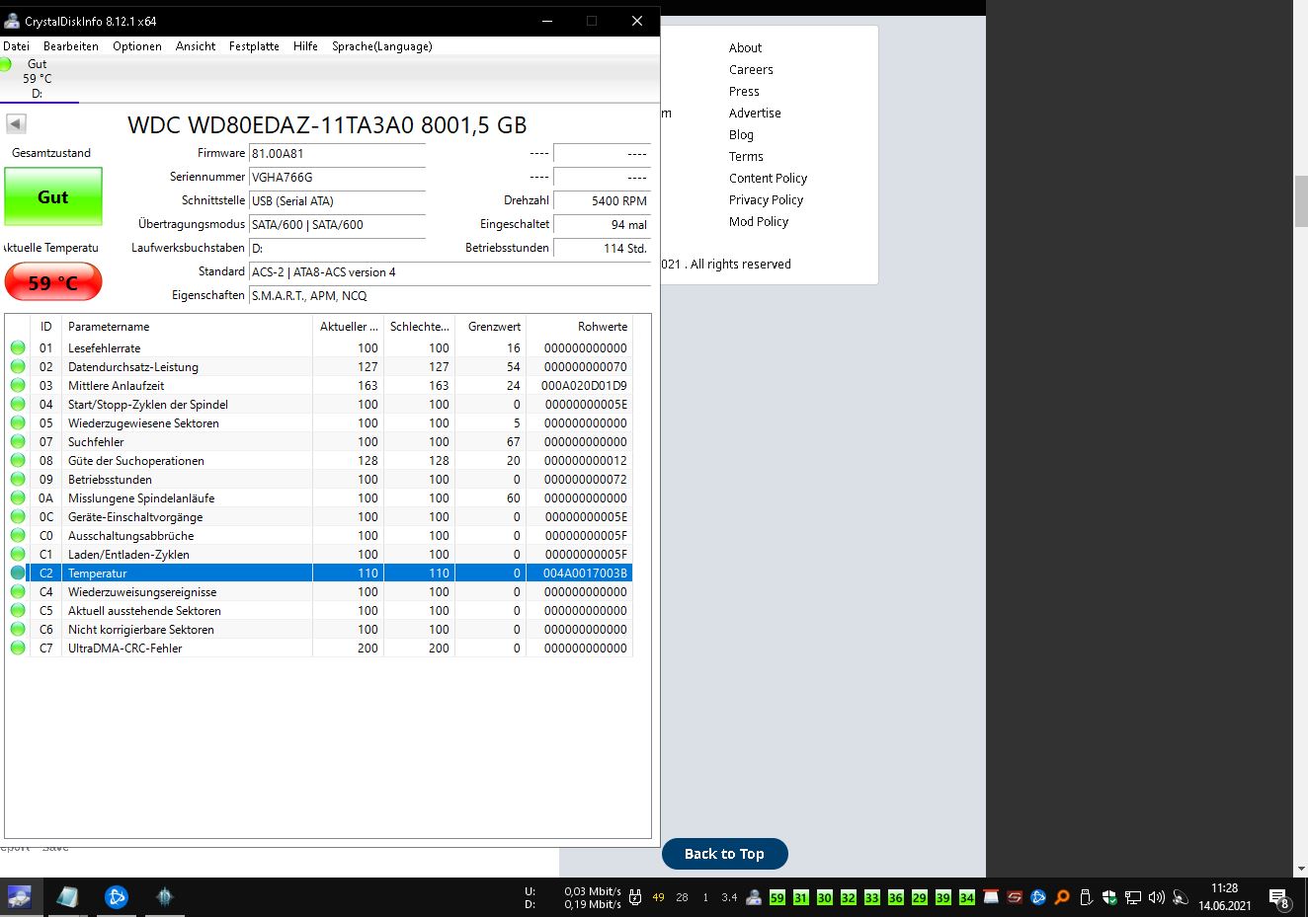The width and height of the screenshot is (1308, 917).
Task: Open the Optionen menu
Action: pyautogui.click(x=137, y=46)
